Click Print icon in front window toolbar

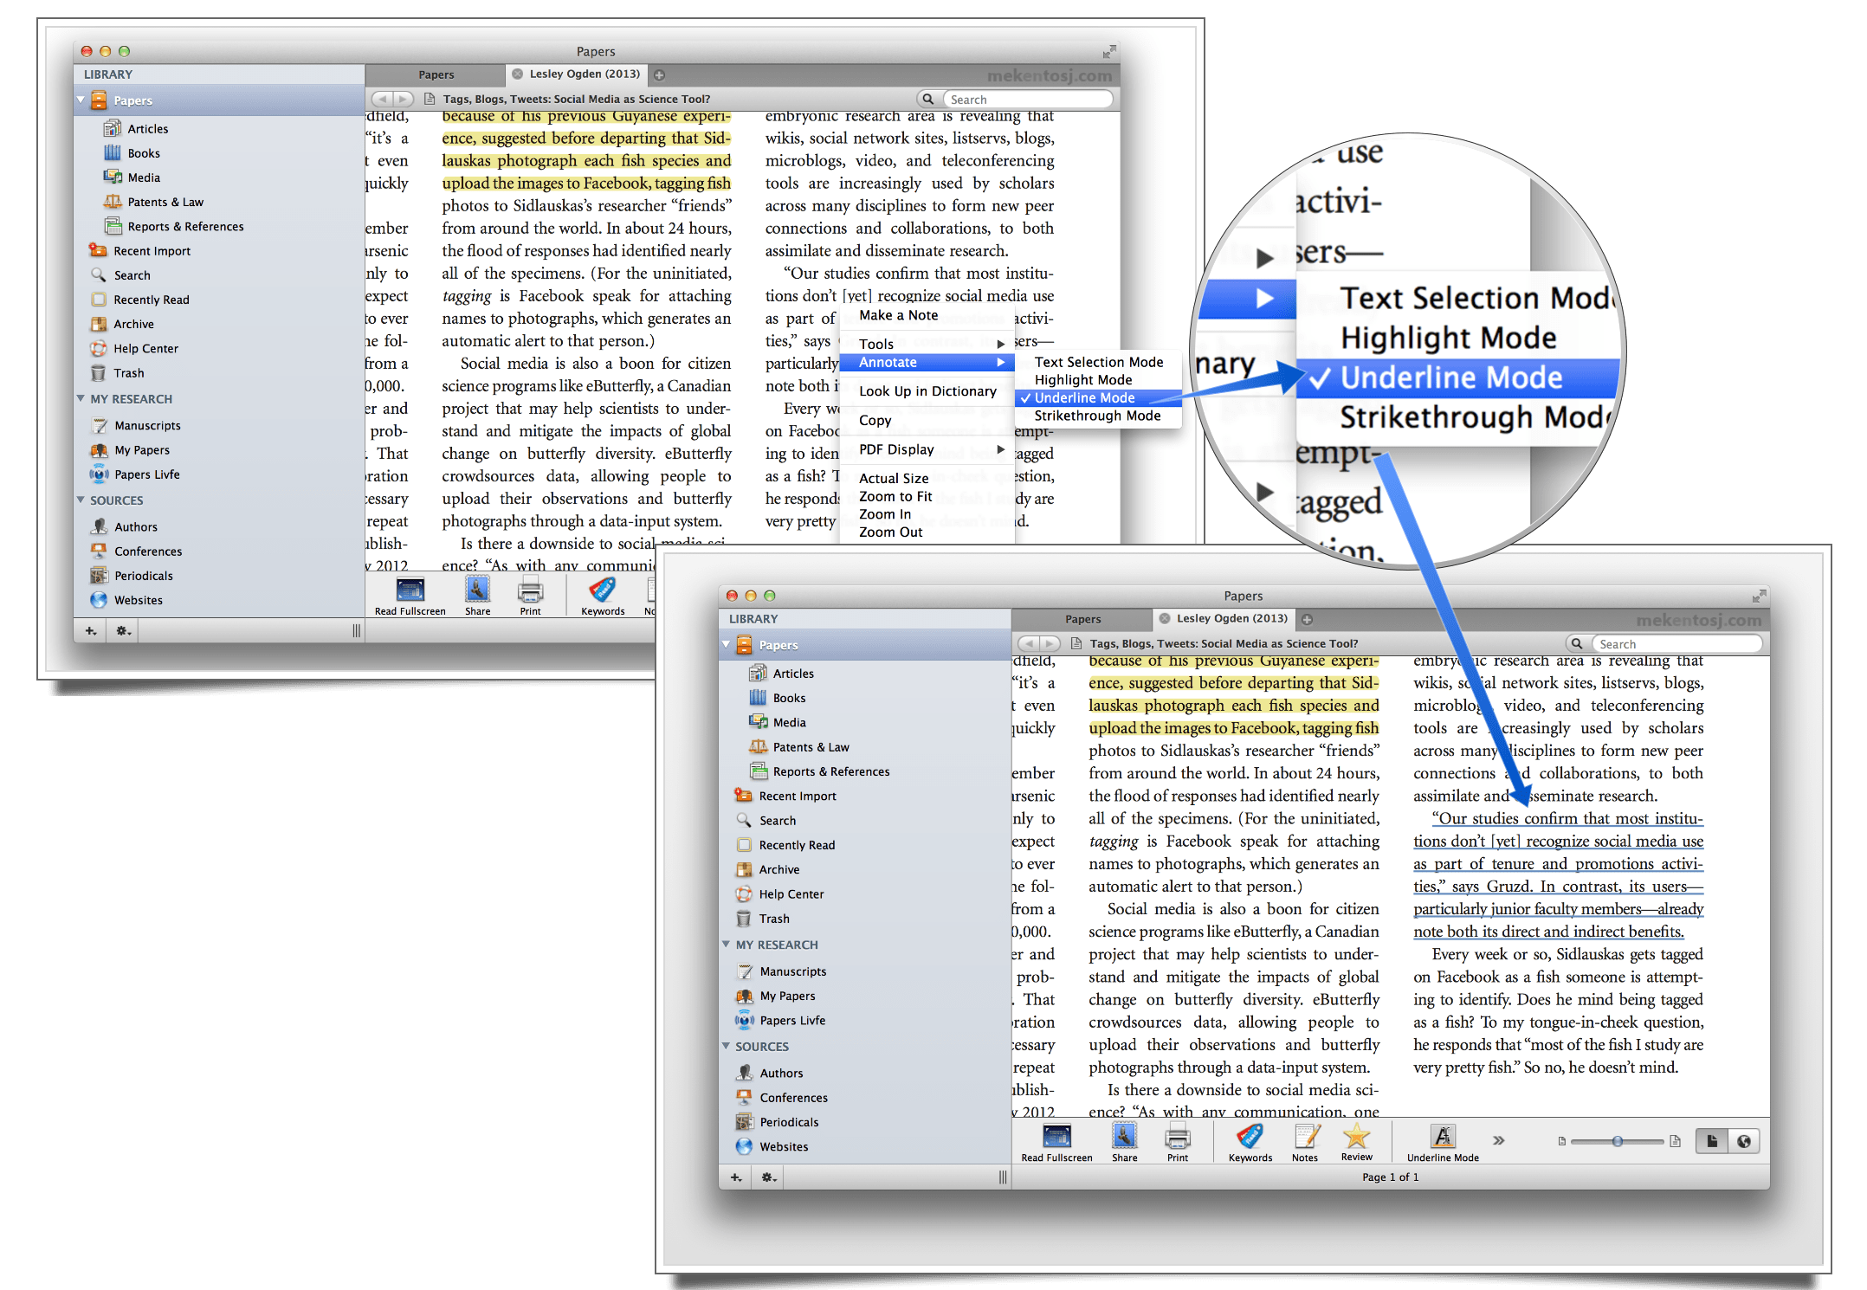tap(1177, 1136)
